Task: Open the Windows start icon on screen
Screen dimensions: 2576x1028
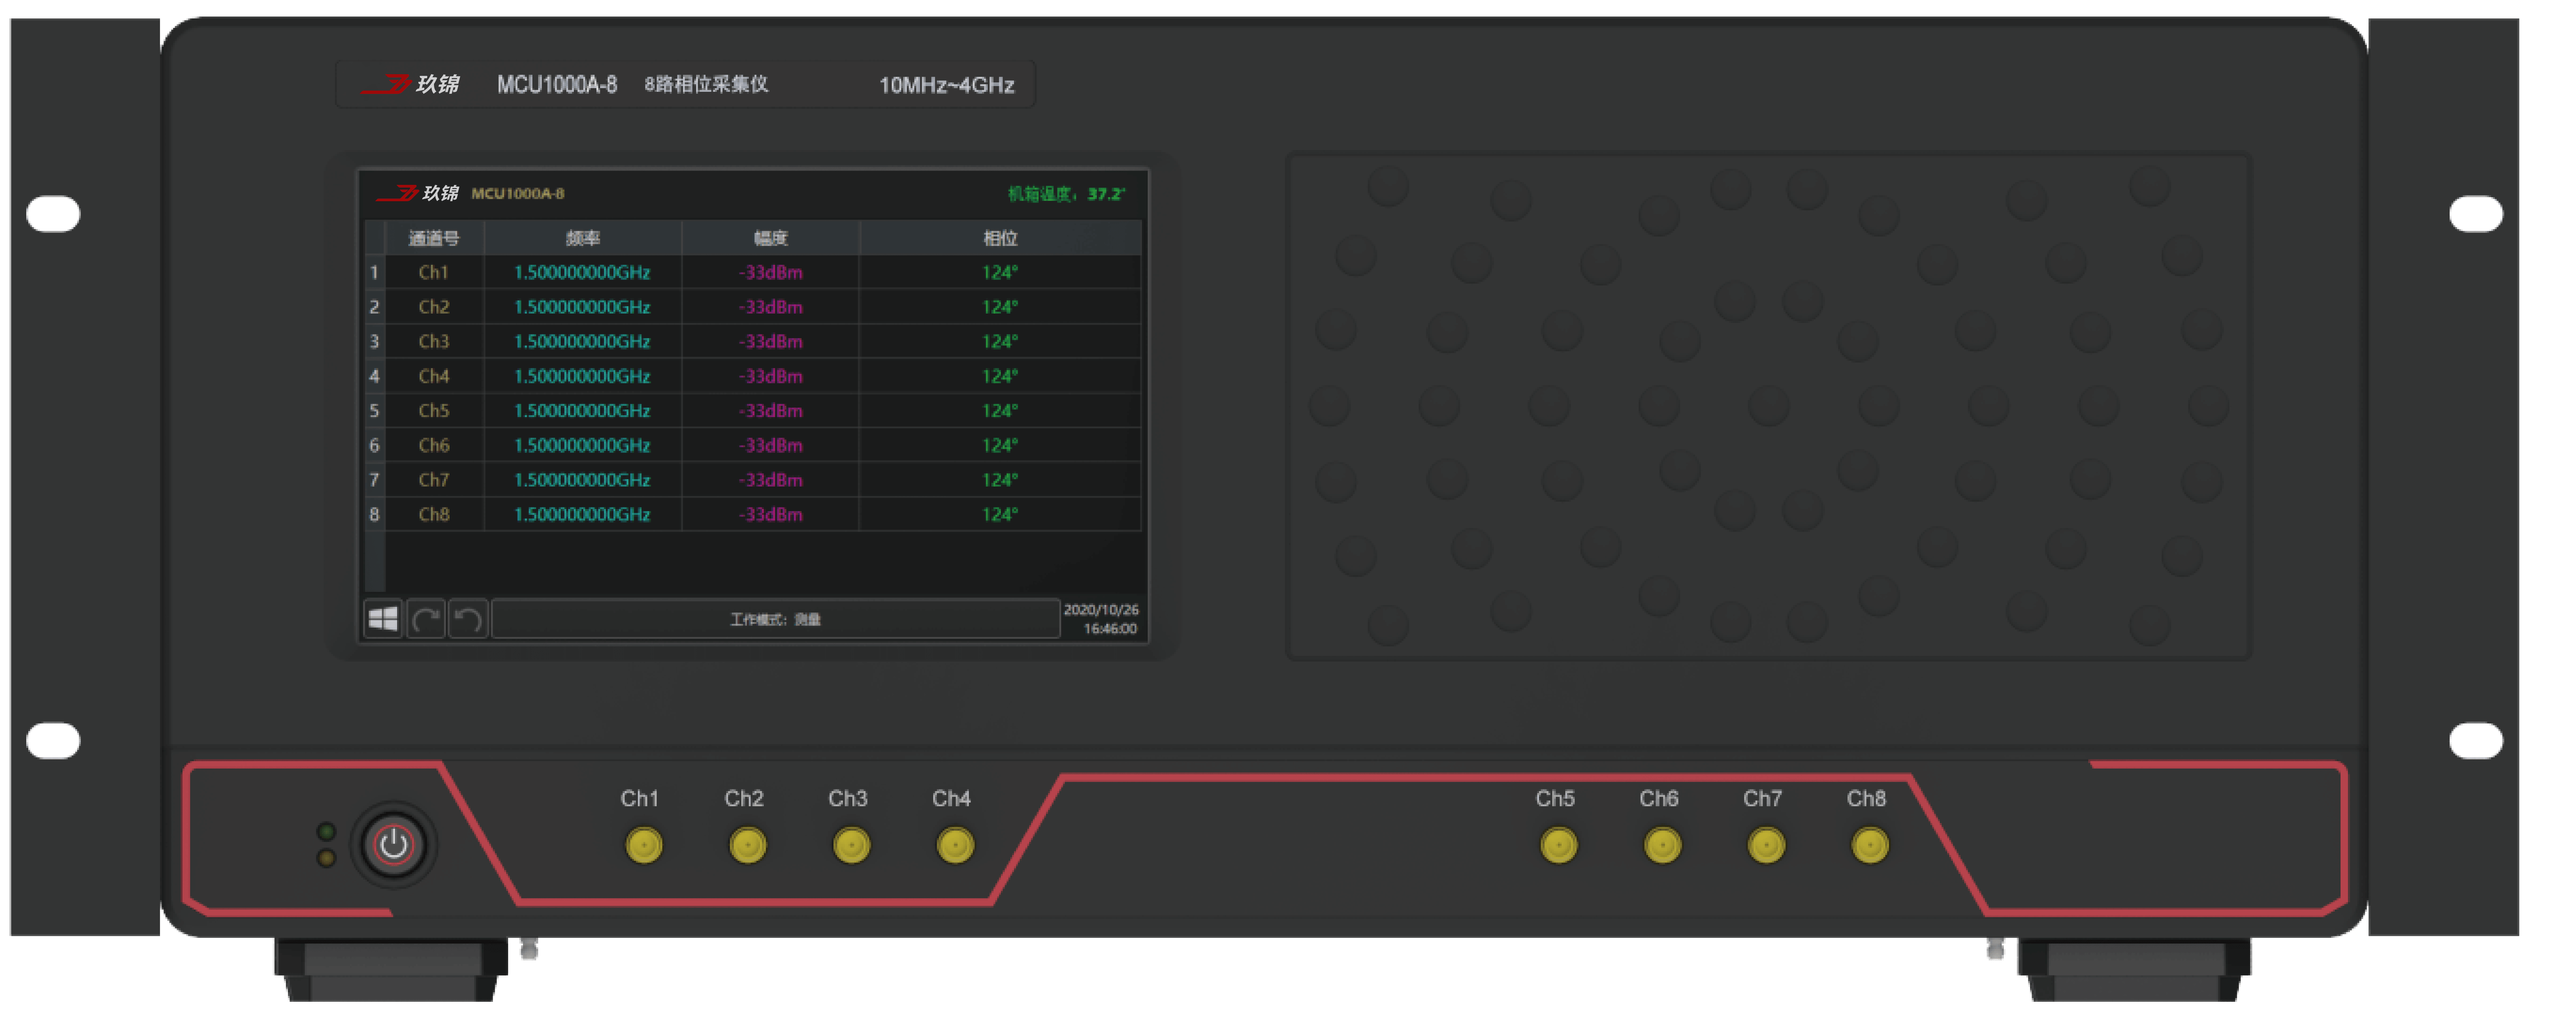Action: point(383,619)
